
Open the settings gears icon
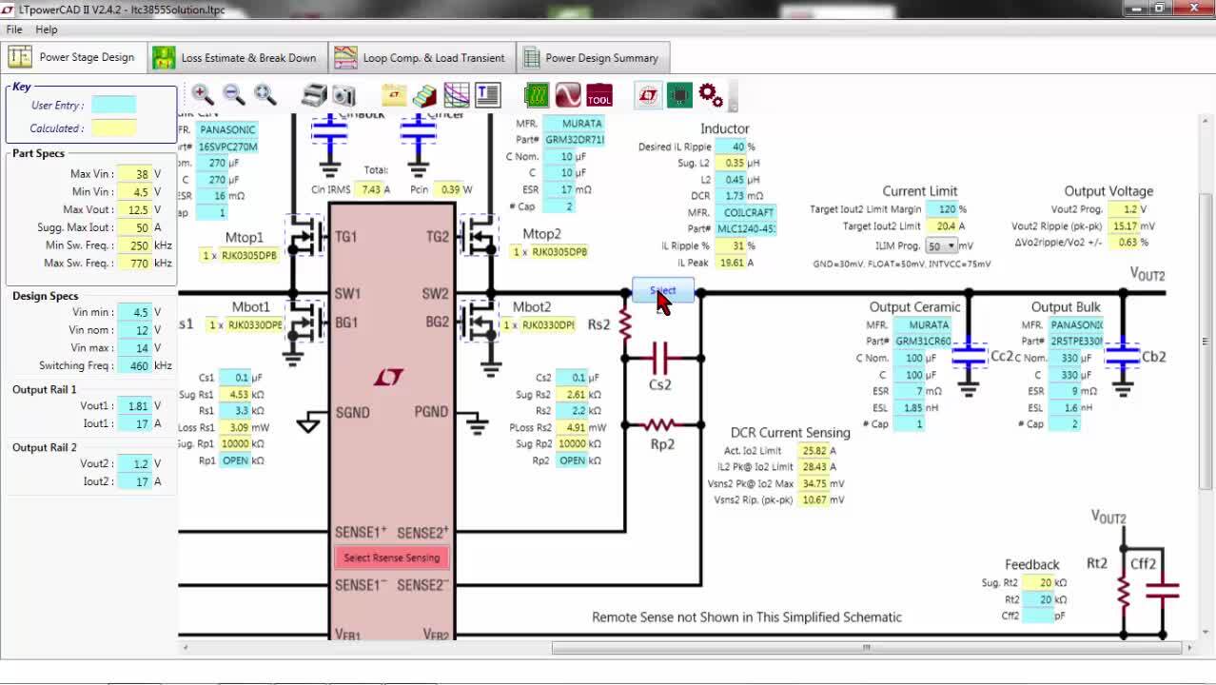710,94
